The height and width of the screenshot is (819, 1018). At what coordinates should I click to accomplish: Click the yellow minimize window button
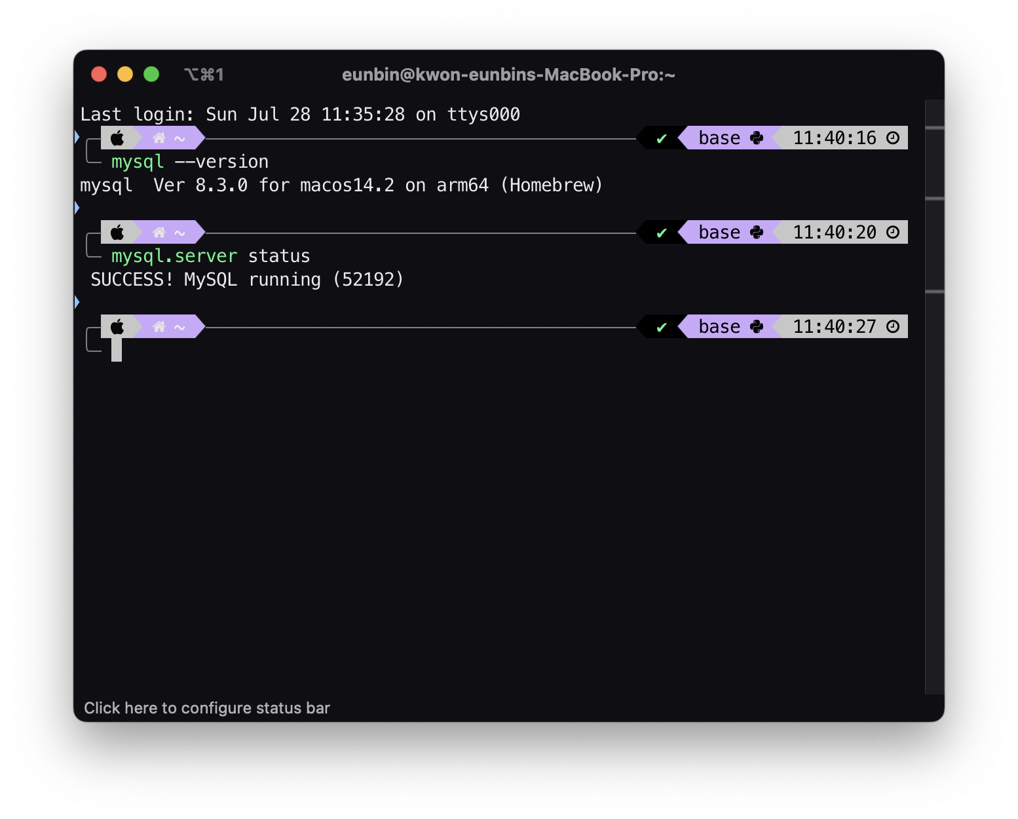click(125, 74)
